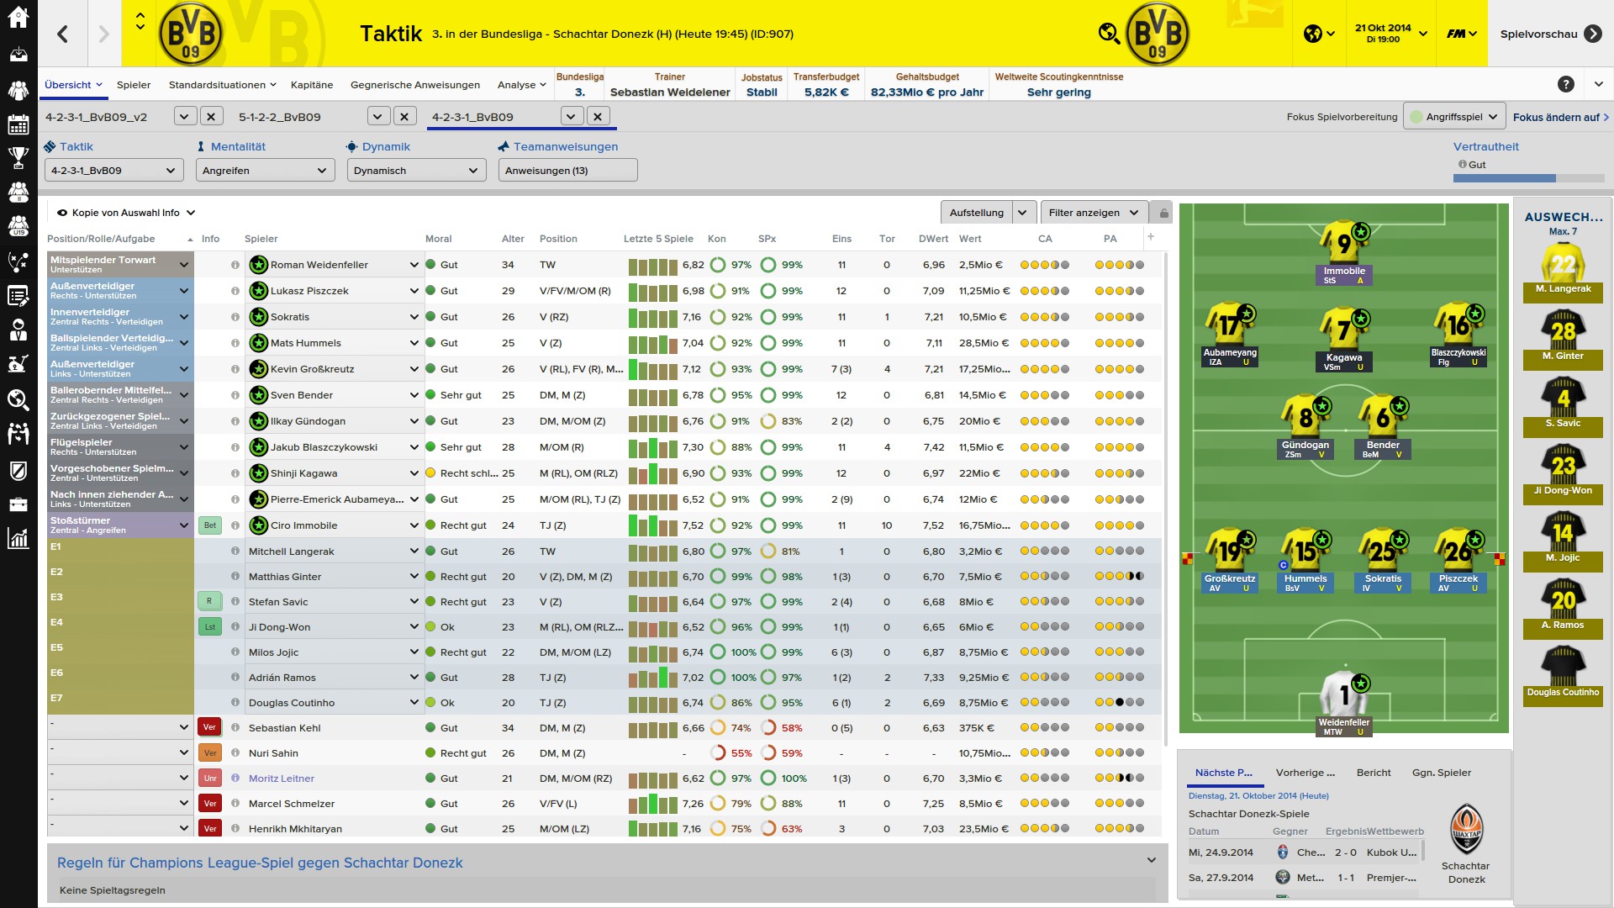1614x908 pixels.
Task: Open the Team report notepad icon in the sidebar
Action: pos(18,295)
